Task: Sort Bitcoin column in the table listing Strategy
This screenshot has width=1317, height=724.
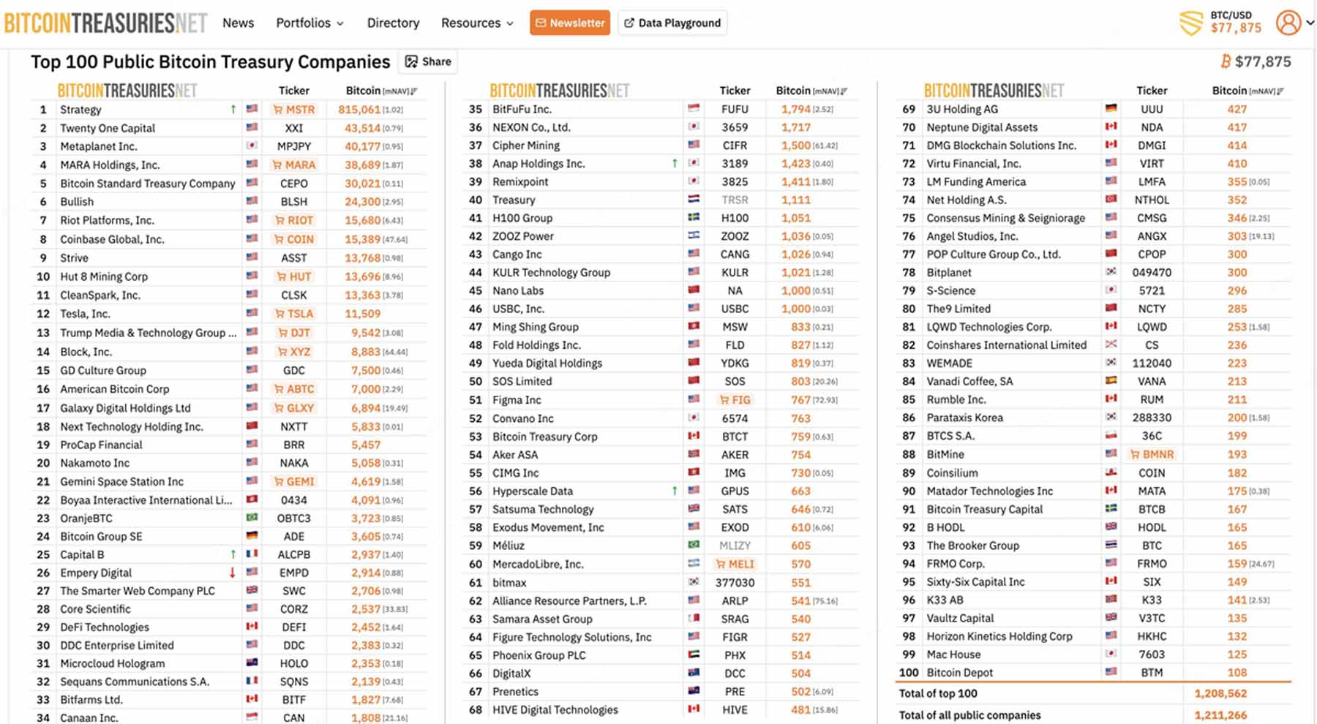Action: (381, 91)
